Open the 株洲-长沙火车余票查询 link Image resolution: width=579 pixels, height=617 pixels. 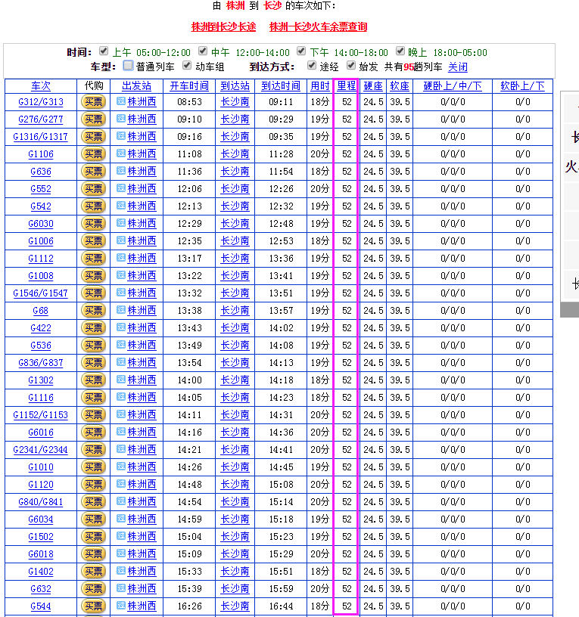coord(318,26)
